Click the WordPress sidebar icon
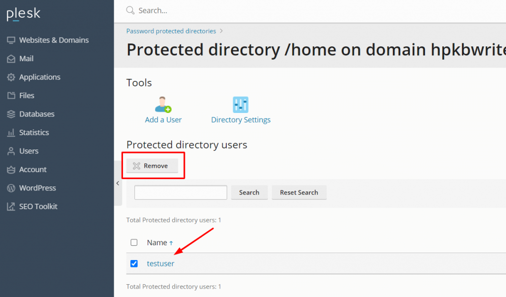 coord(11,188)
